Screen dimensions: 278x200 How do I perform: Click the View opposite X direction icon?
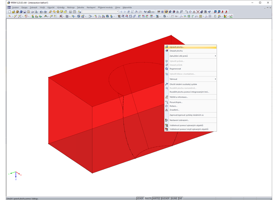coord(151,16)
